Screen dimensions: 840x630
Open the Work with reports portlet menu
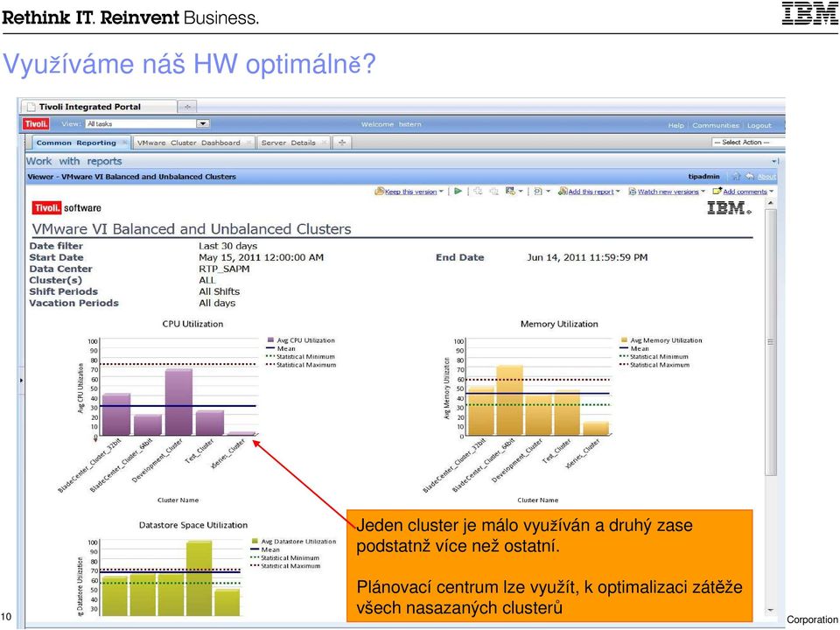tap(774, 161)
